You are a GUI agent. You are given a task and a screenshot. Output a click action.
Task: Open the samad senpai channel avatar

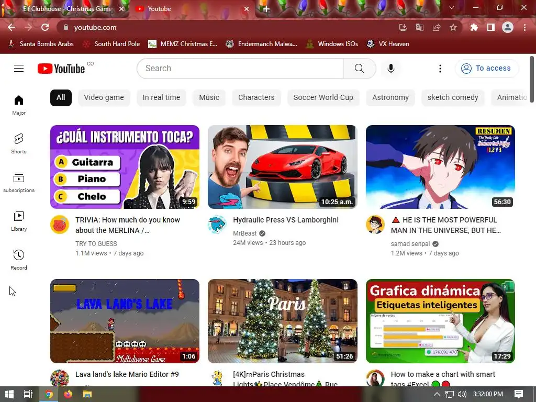pos(375,225)
